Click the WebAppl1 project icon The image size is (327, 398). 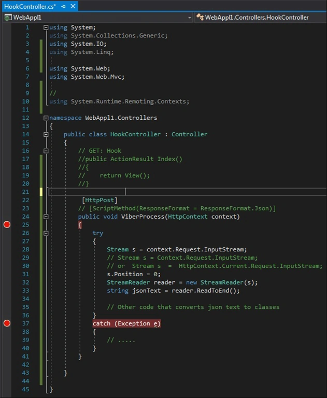click(x=8, y=18)
